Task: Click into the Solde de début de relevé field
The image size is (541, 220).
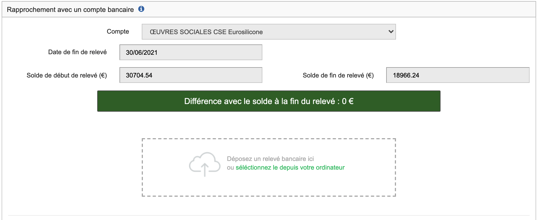Action: [191, 75]
